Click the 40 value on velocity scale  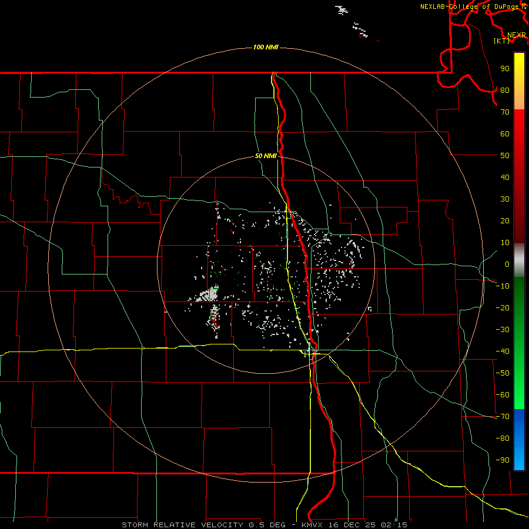pyautogui.click(x=505, y=178)
